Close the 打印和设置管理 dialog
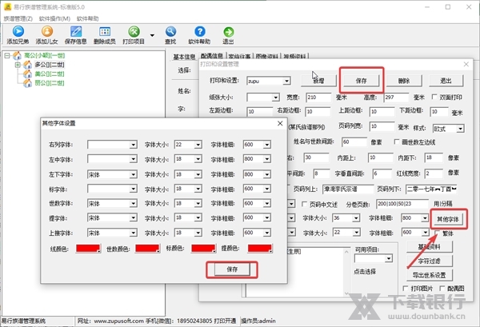The height and width of the screenshot is (327, 480). tap(466, 64)
